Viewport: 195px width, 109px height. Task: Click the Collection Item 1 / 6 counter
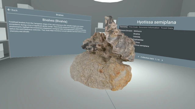150,58
